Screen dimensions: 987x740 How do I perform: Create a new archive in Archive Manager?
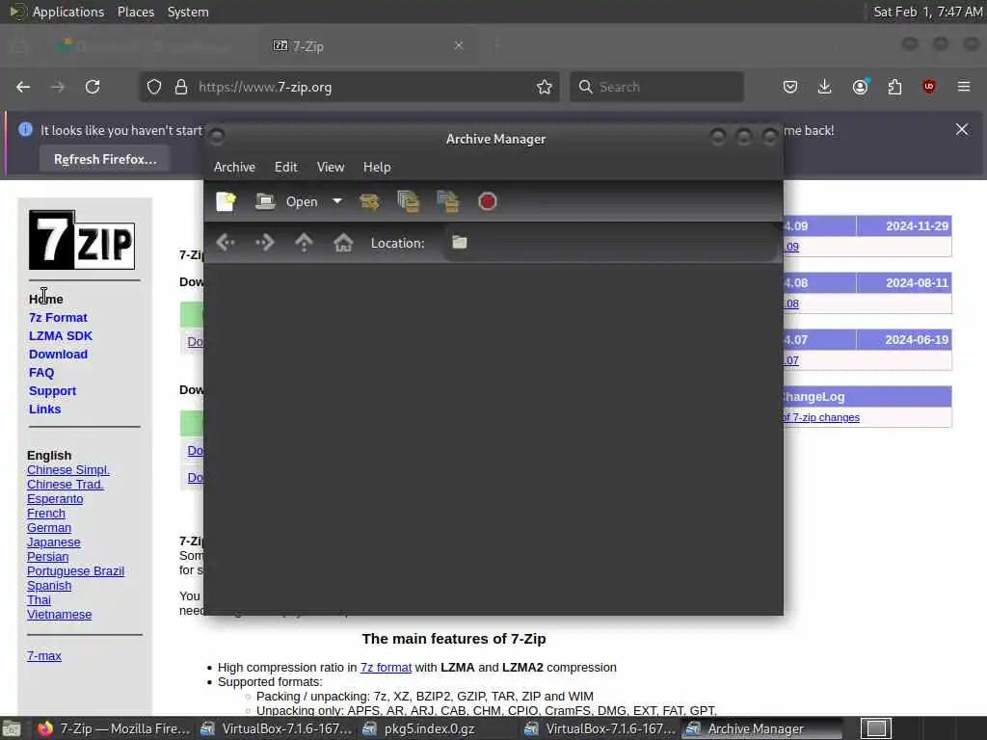[x=226, y=201]
